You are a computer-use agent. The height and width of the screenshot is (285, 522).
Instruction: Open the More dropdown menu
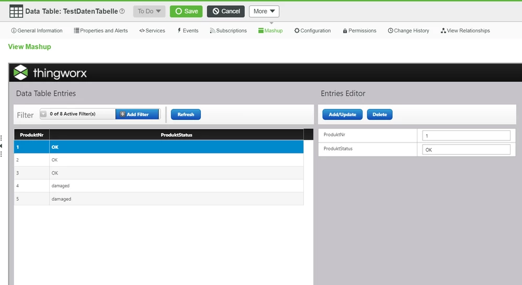[x=264, y=12]
